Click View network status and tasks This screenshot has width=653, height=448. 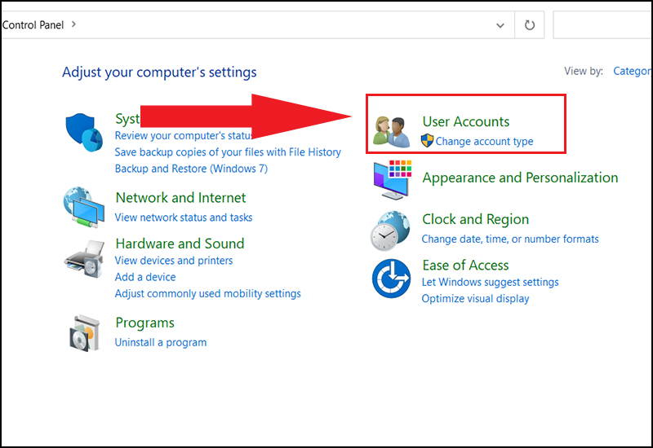pos(184,217)
